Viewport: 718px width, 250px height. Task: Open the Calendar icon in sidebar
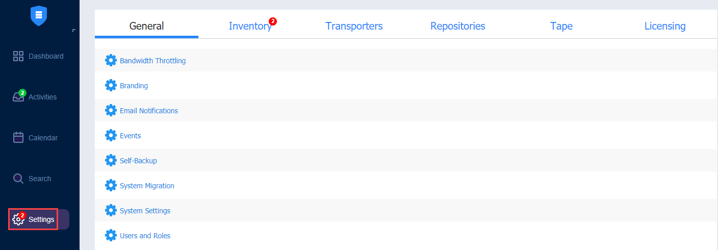[18, 137]
